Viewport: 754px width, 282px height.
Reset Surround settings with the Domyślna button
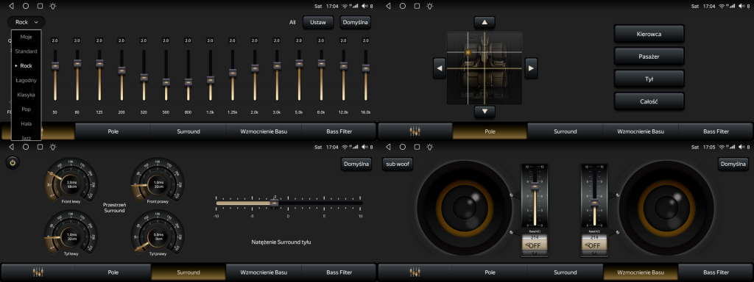tap(356, 164)
